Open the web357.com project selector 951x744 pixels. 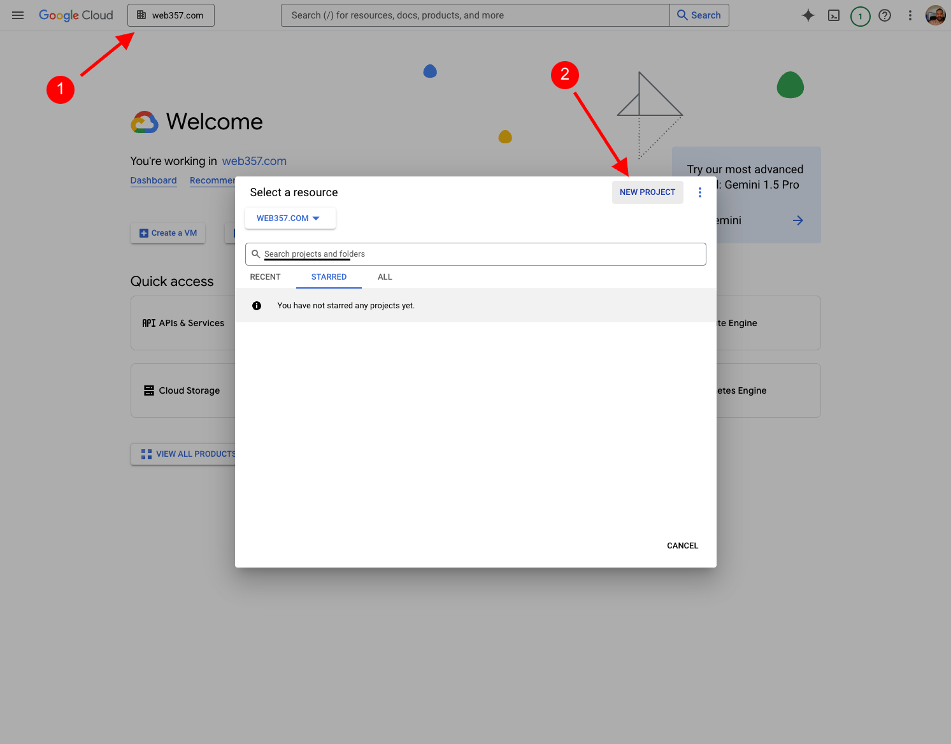[x=171, y=15]
